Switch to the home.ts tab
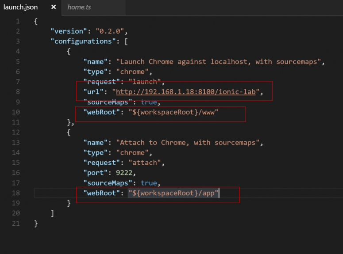The width and height of the screenshot is (343, 254). coord(79,8)
